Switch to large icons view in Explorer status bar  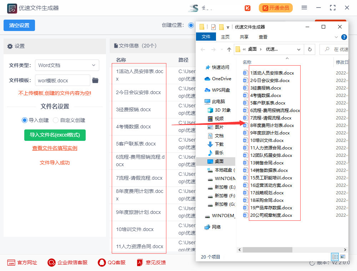click(343, 257)
